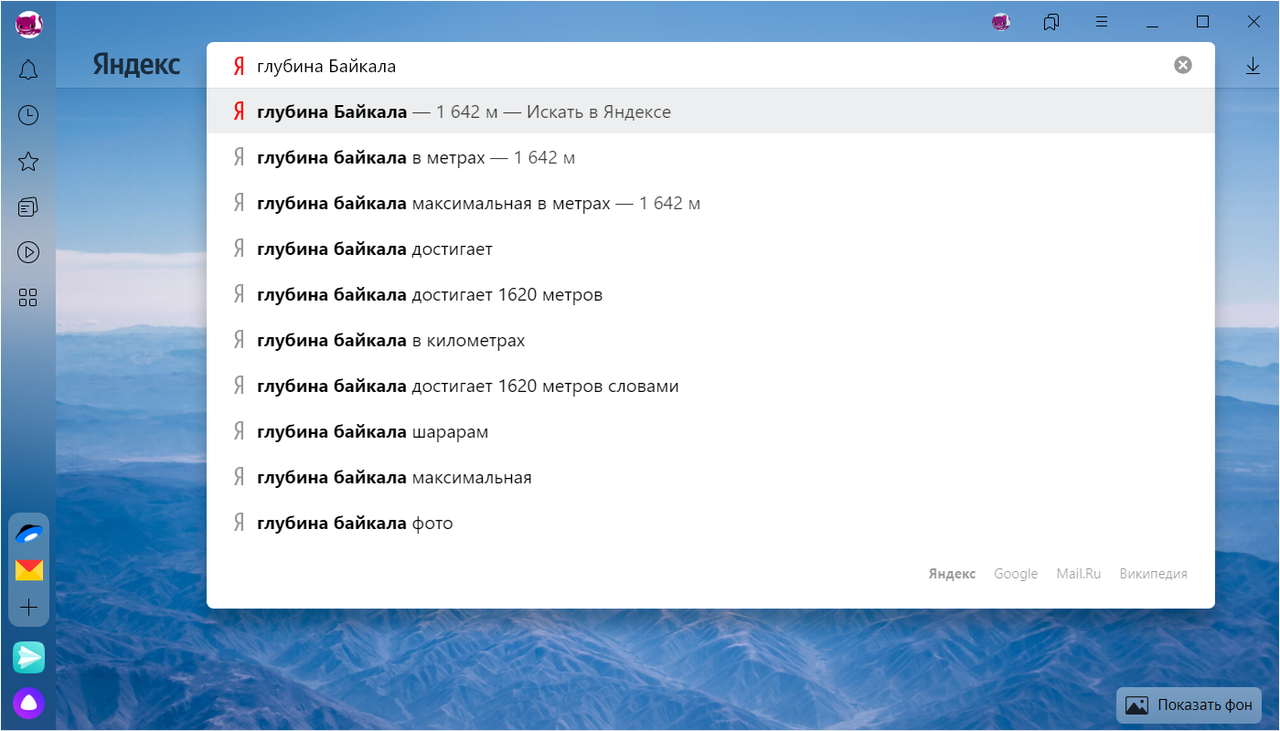Open messenger paper plane icon
Viewport: 1280px width, 731px height.
tap(28, 657)
